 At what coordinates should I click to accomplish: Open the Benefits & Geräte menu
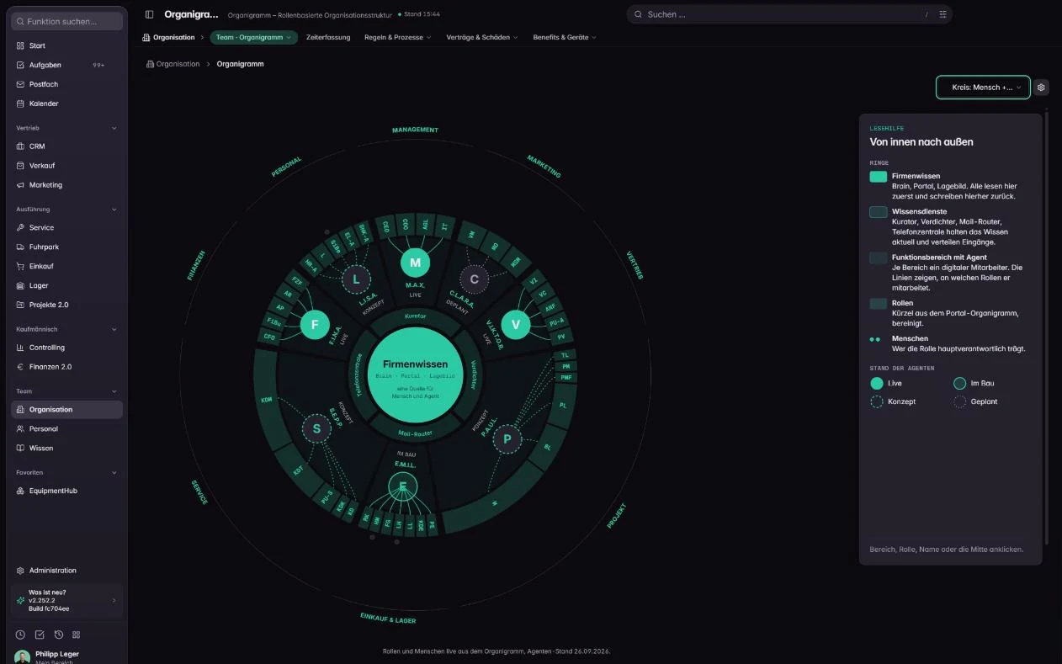pyautogui.click(x=565, y=37)
